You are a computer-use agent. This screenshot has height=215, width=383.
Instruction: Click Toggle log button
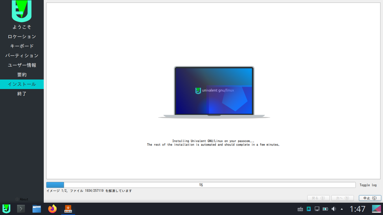tap(368, 185)
